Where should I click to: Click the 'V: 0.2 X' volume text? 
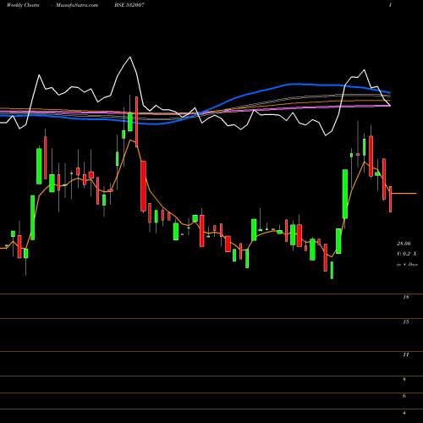407,254
